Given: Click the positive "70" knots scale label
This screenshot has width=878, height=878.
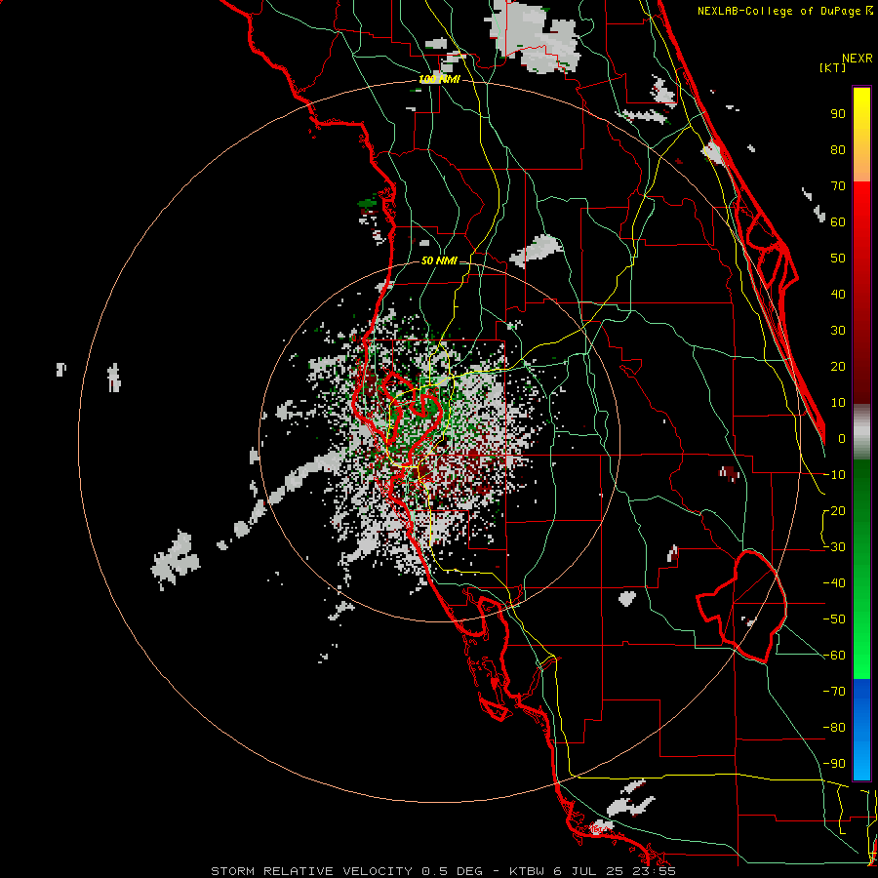Looking at the screenshot, I should tap(838, 186).
